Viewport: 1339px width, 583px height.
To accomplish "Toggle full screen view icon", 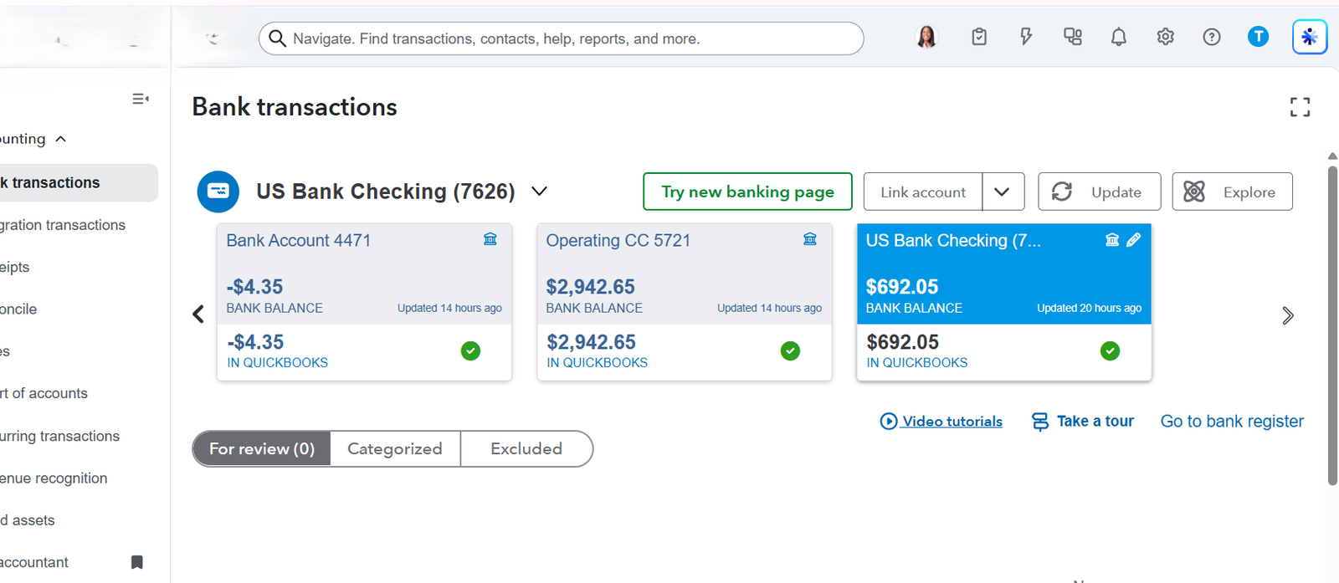I will [1300, 106].
